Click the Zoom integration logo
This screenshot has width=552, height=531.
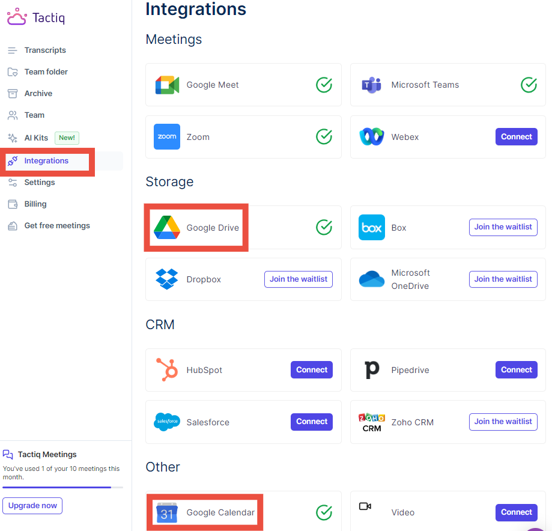[x=167, y=137]
